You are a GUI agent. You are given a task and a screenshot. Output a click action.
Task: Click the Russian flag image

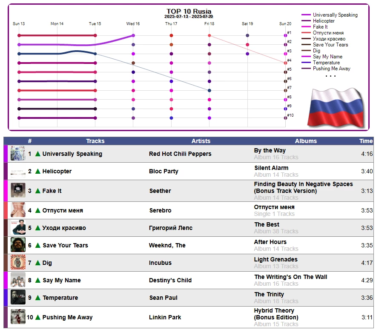336,108
